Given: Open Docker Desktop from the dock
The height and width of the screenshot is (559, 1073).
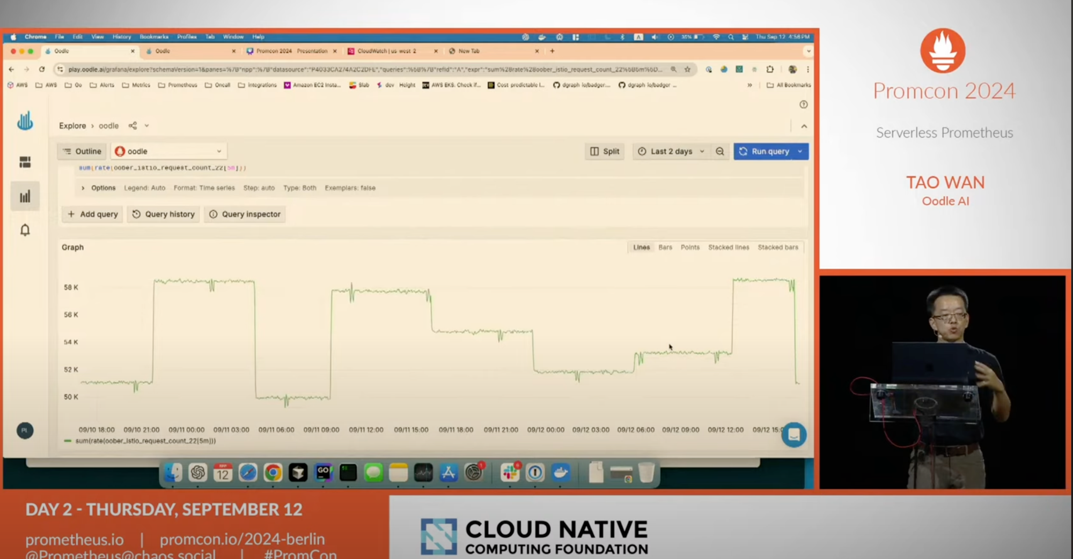Looking at the screenshot, I should [561, 472].
